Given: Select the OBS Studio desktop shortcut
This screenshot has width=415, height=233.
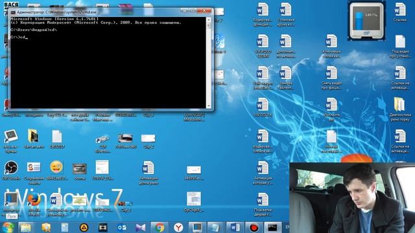Looking at the screenshot, I should (x=11, y=170).
